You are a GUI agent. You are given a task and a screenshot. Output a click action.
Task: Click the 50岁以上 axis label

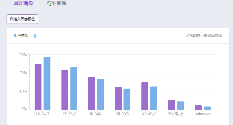pos(176,114)
